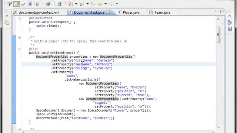Maximize the editor area
237x133 pixels.
tap(222, 11)
